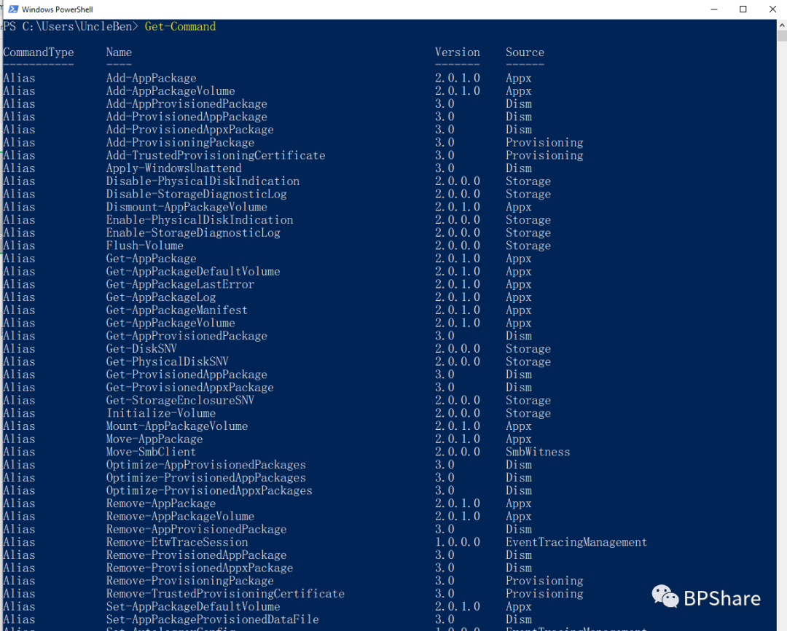Click the Move-AppPackage entry
This screenshot has width=787, height=631.
(x=154, y=439)
